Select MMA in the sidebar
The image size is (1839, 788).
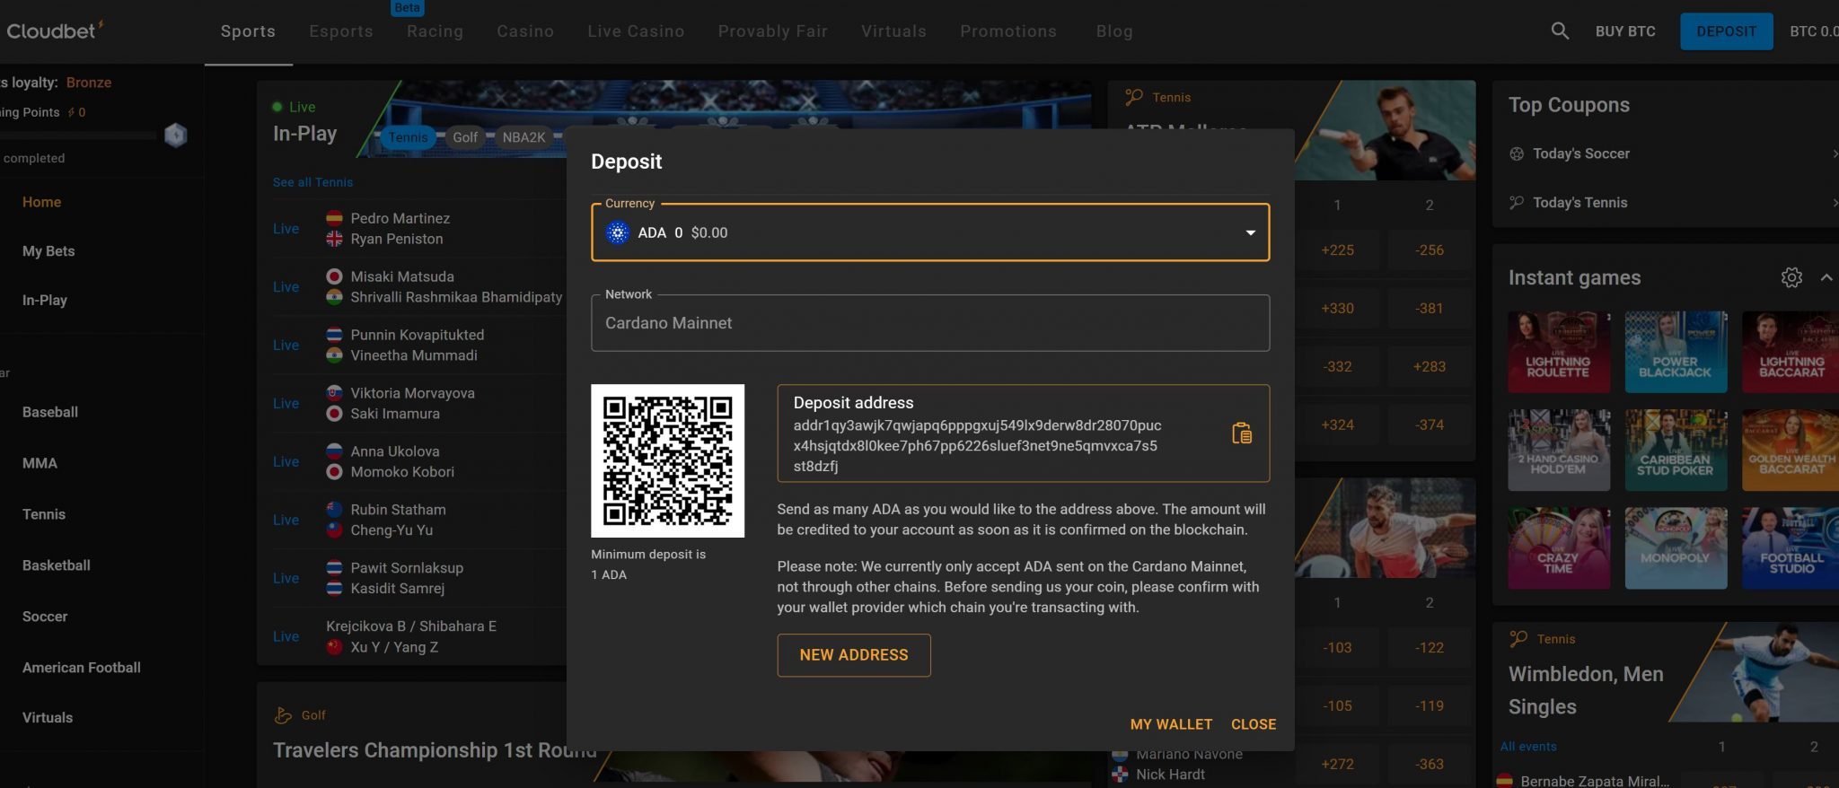point(40,463)
